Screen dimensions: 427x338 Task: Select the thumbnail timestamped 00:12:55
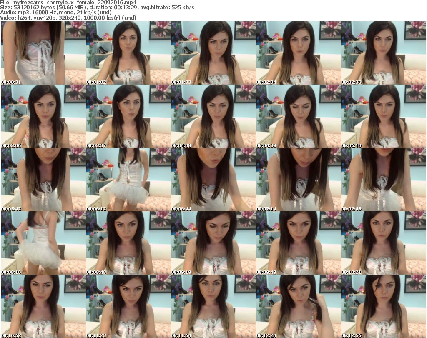(x=384, y=306)
